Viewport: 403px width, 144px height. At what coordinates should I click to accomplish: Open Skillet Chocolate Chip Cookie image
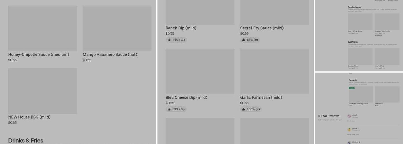point(361,95)
